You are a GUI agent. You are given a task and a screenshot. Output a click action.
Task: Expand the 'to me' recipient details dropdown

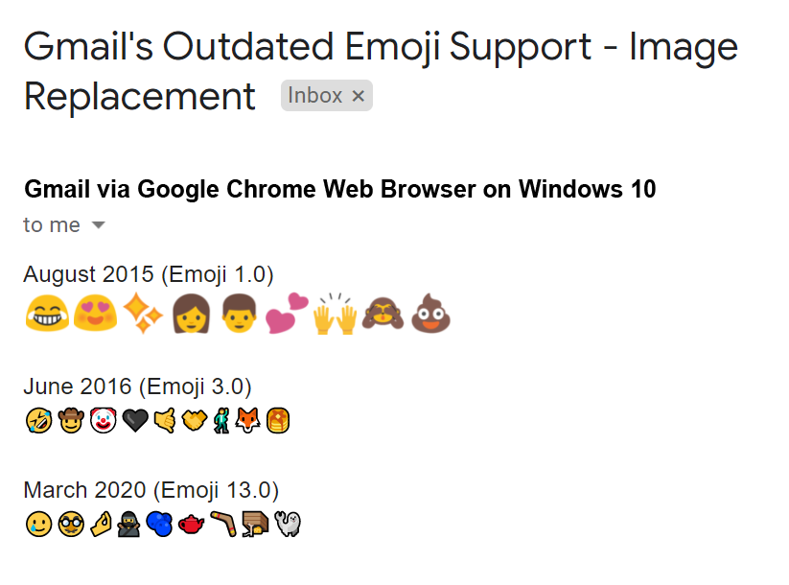coord(97,224)
